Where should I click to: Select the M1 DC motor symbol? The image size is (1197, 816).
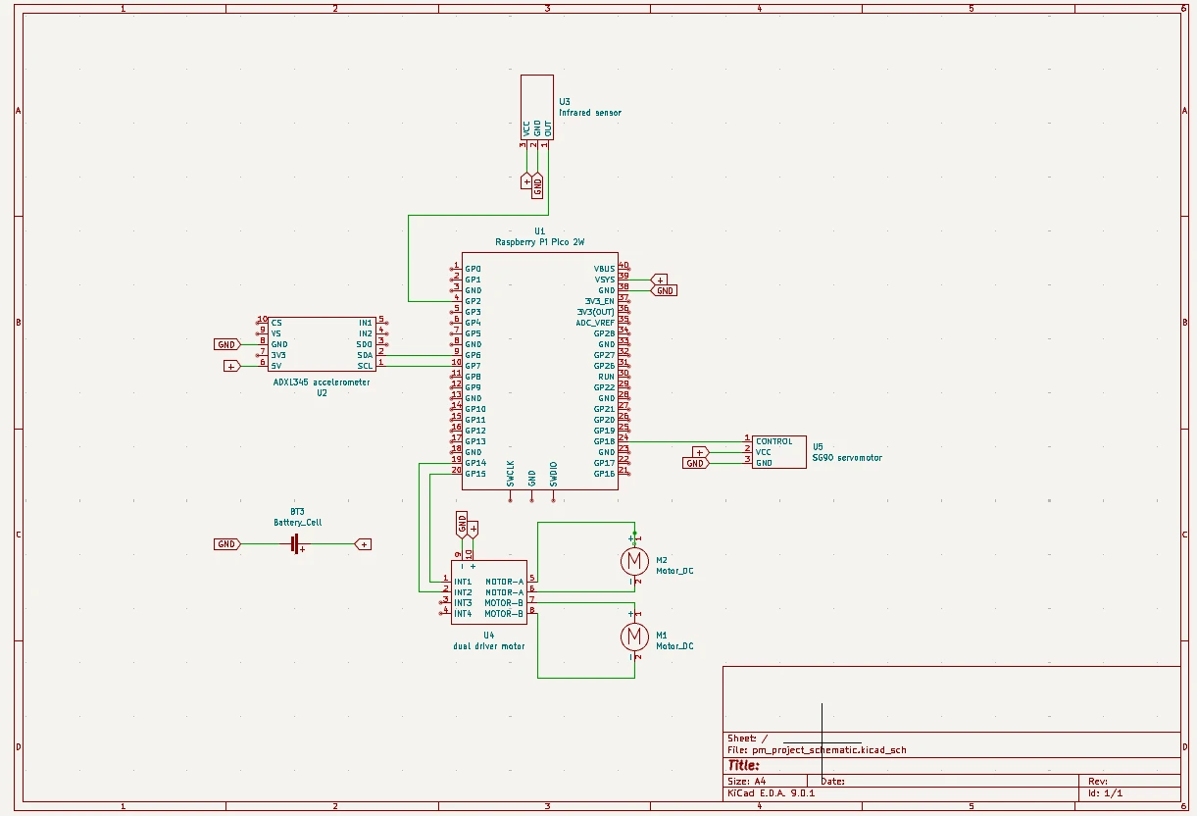634,637
